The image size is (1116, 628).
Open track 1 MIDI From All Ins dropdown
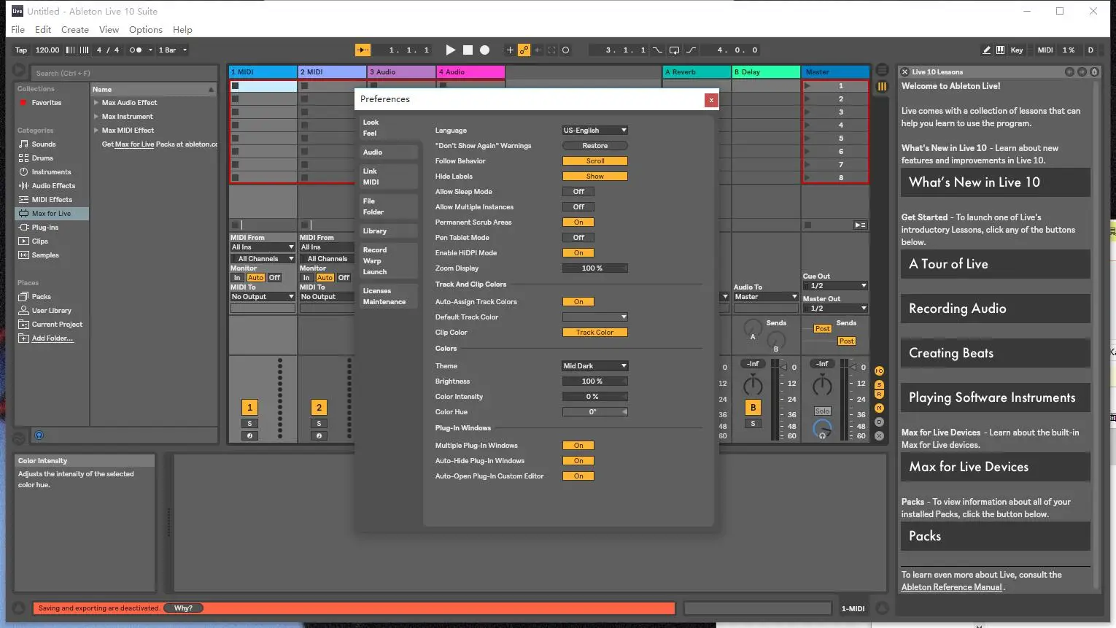coord(263,247)
